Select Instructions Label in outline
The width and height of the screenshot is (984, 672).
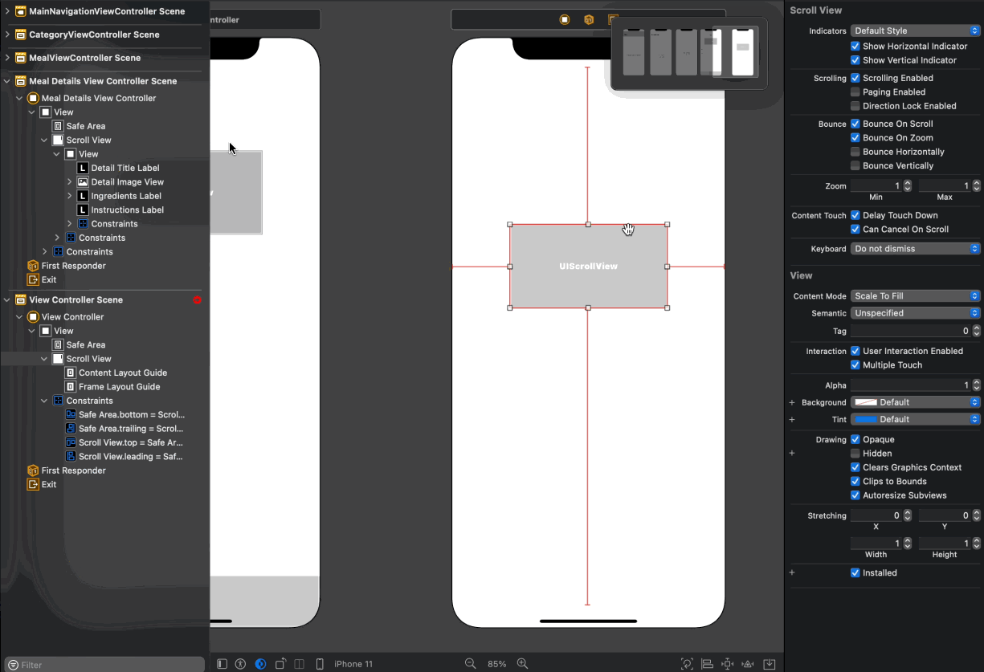point(127,210)
